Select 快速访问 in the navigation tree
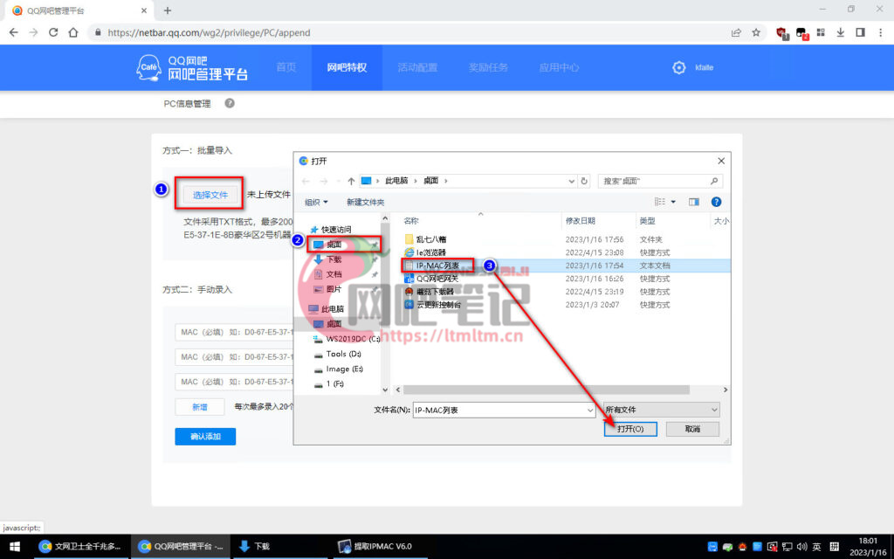The width and height of the screenshot is (894, 559). pos(336,230)
